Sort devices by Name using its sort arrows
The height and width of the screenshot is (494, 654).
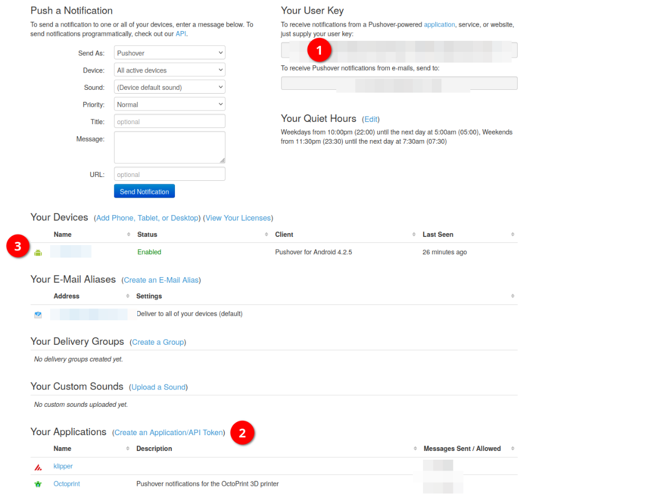coord(129,235)
